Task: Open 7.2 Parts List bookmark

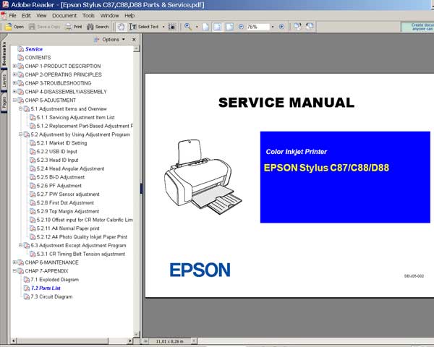Action: pyautogui.click(x=46, y=288)
